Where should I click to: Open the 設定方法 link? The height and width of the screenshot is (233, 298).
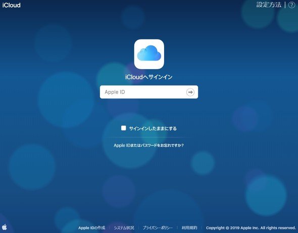269,5
